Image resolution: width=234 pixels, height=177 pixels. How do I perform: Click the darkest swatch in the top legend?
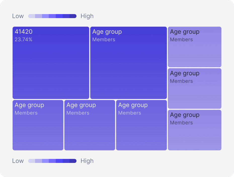pos(73,16)
